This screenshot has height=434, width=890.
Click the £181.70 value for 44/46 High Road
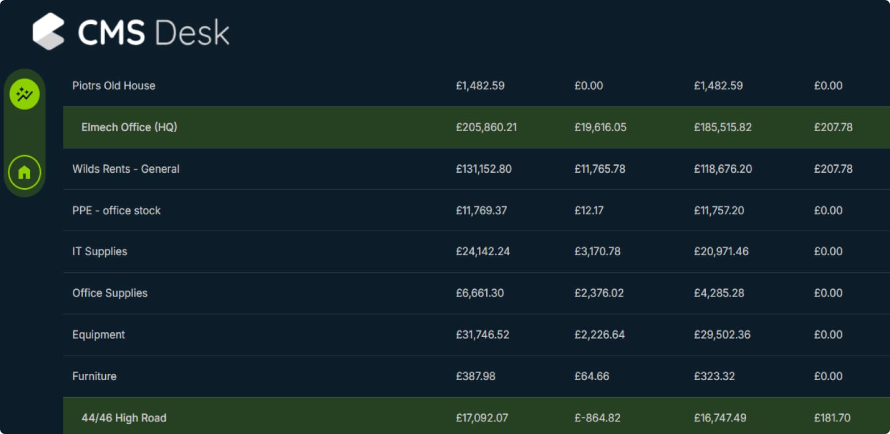(x=832, y=418)
